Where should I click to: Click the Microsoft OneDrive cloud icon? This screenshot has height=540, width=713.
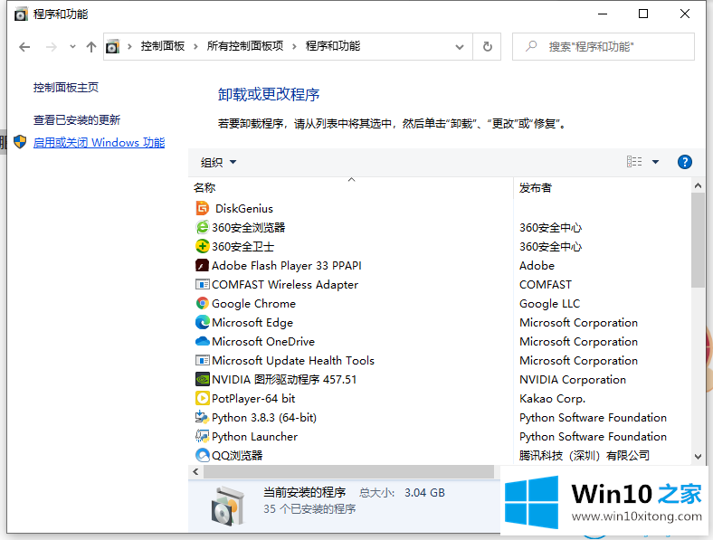coord(202,341)
